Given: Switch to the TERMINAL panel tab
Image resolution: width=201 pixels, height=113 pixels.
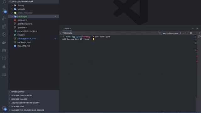Looking at the screenshot, I should 67,29.
